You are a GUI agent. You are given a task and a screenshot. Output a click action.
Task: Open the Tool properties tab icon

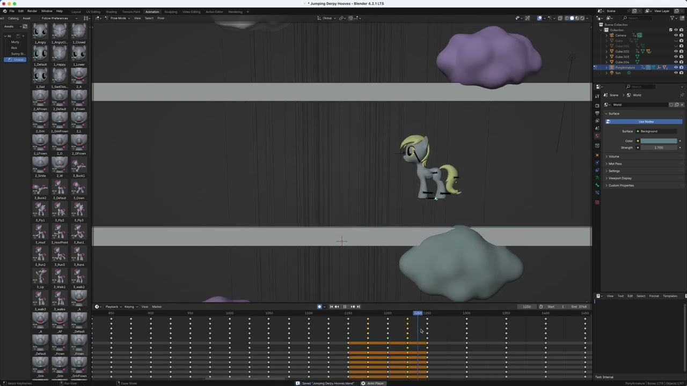coord(597,96)
